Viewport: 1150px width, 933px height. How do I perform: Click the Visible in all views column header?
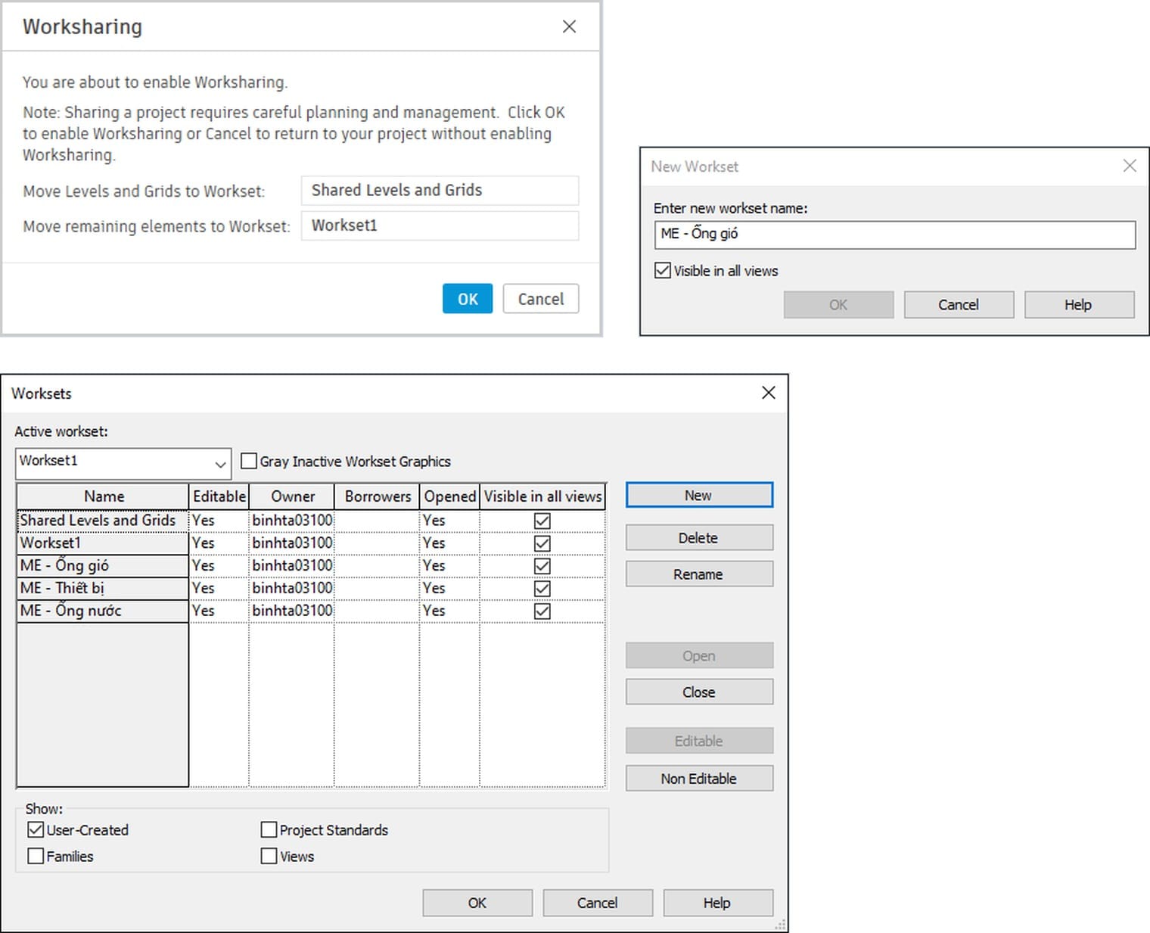542,496
